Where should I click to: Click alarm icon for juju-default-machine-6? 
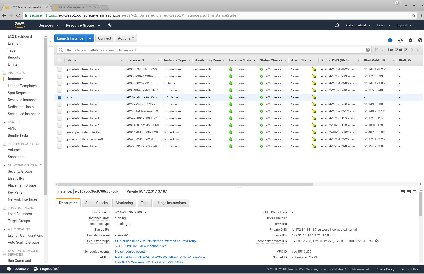tap(314, 146)
